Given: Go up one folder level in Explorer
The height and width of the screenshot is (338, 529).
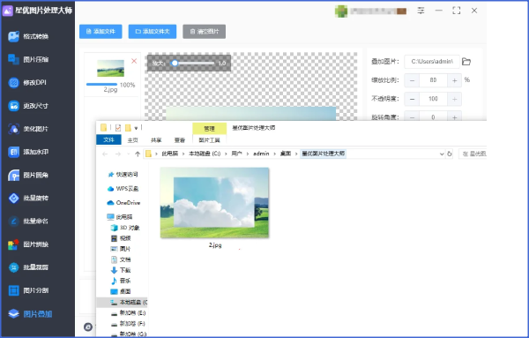Looking at the screenshot, I should tap(138, 154).
